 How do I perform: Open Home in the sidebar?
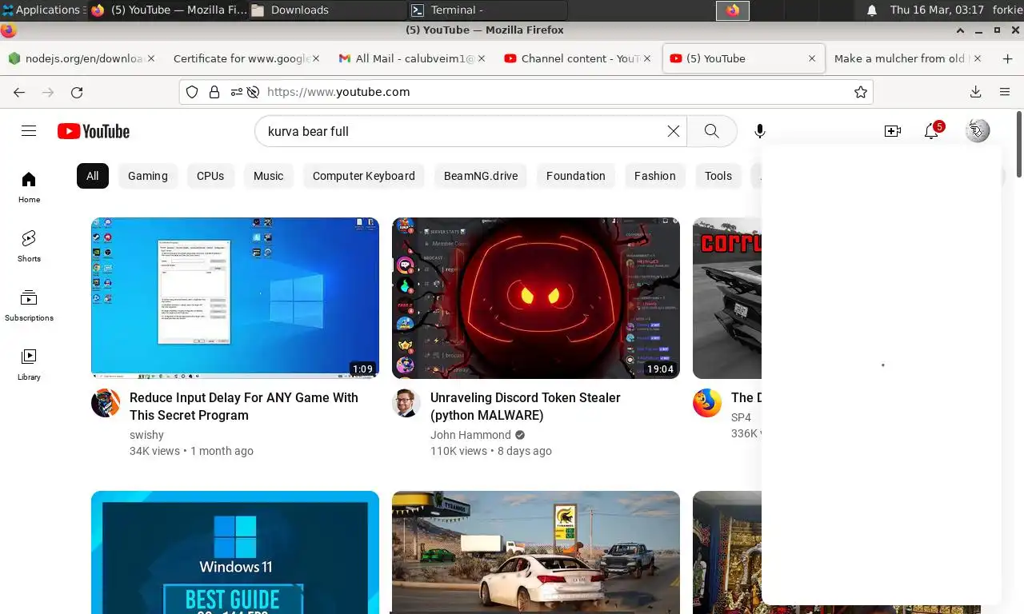pos(29,187)
